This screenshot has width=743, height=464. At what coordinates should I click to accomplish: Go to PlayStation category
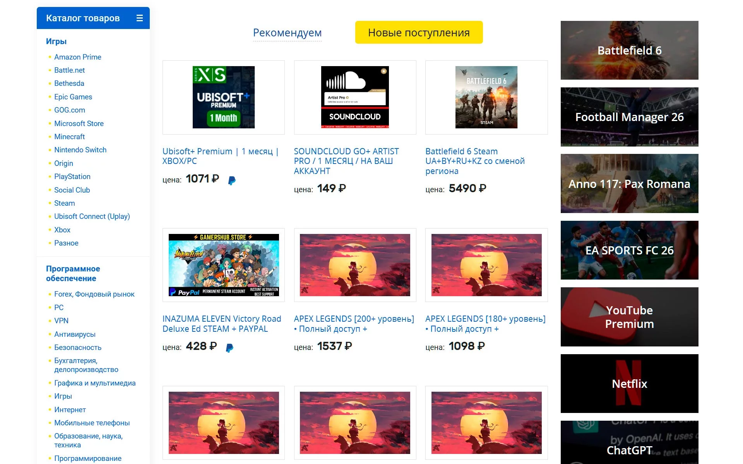(x=72, y=176)
